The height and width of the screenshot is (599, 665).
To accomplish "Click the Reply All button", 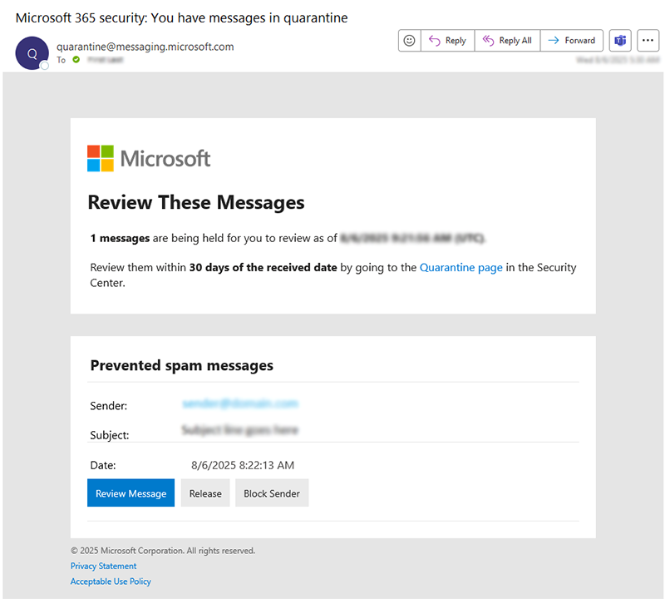I will pos(507,40).
